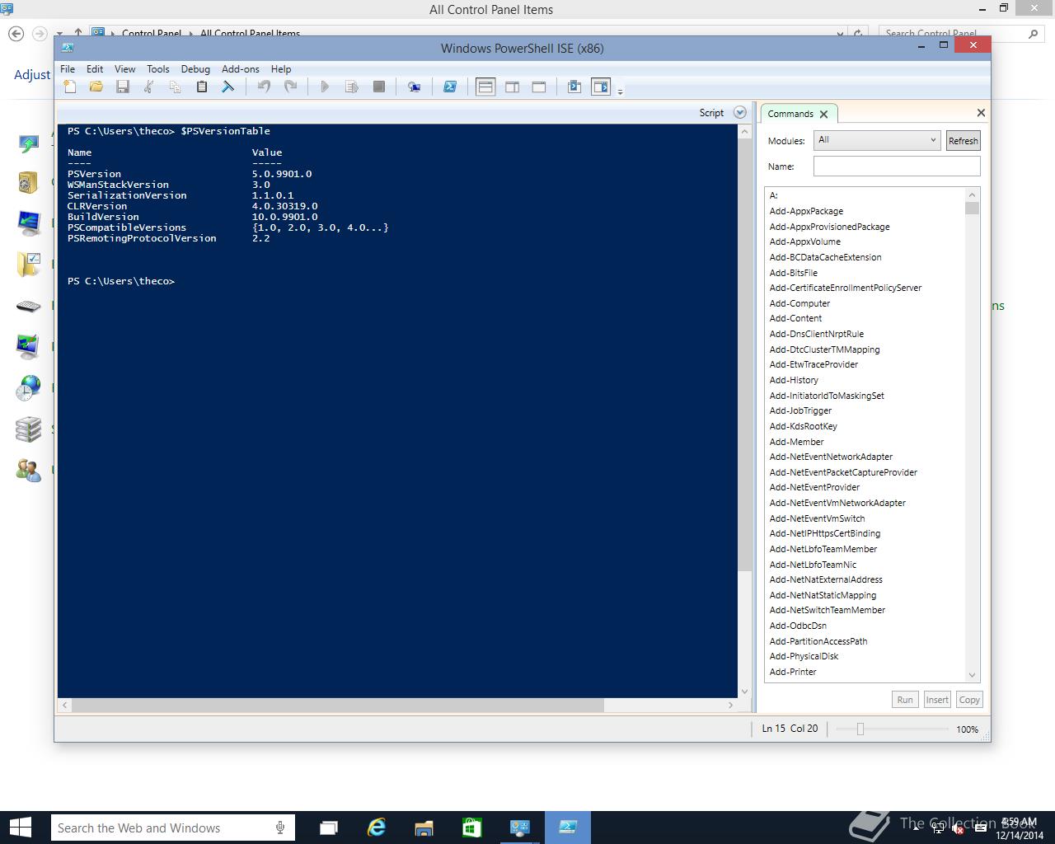Toggle the Show Command Add-on icon
1055x844 pixels.
(601, 87)
